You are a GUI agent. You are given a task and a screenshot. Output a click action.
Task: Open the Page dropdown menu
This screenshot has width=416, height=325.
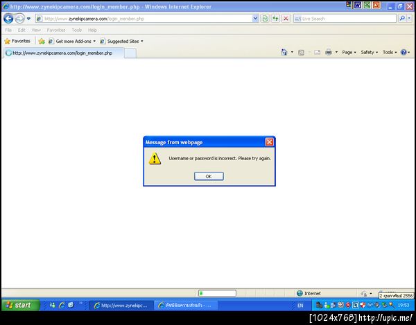pyautogui.click(x=349, y=53)
